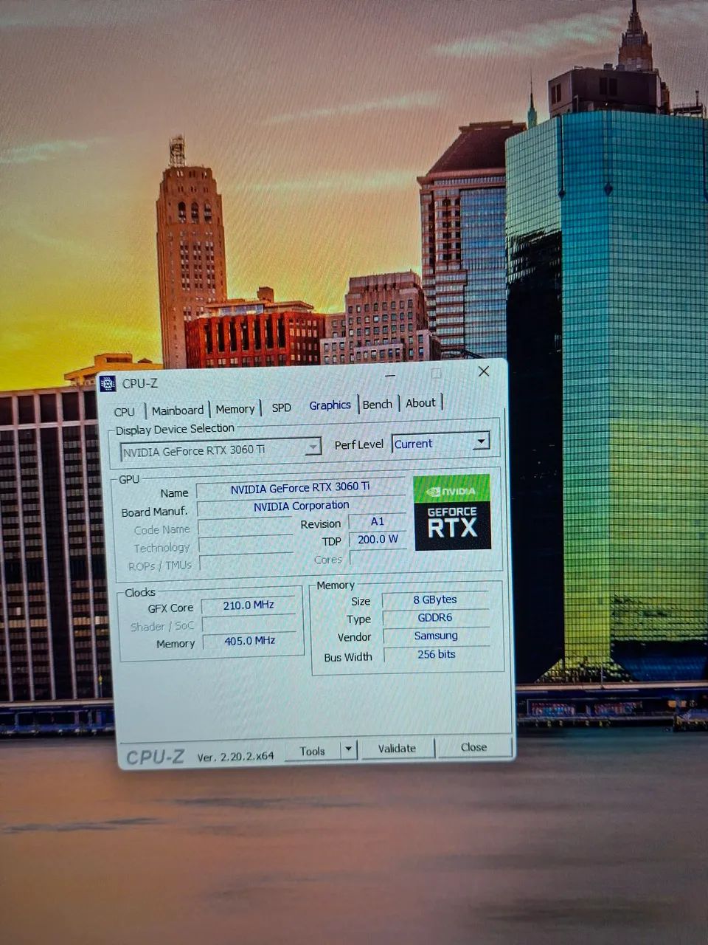
Task: Select the SPD tab
Action: (x=281, y=408)
